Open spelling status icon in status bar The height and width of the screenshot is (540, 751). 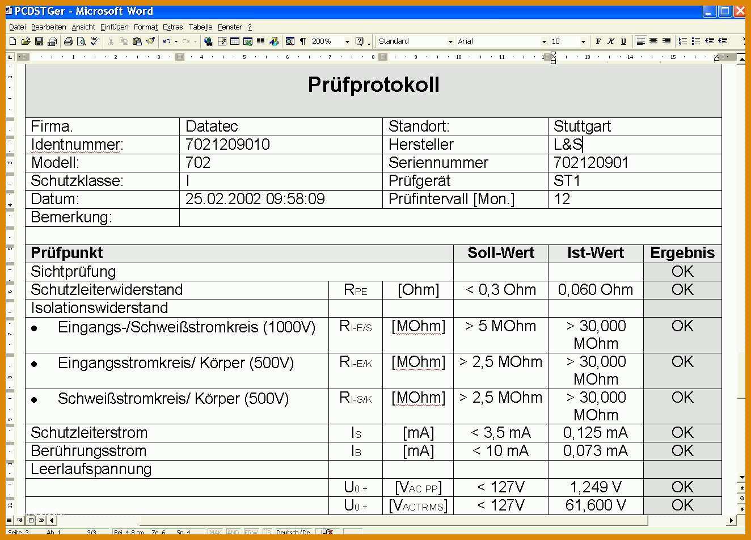pos(327,533)
